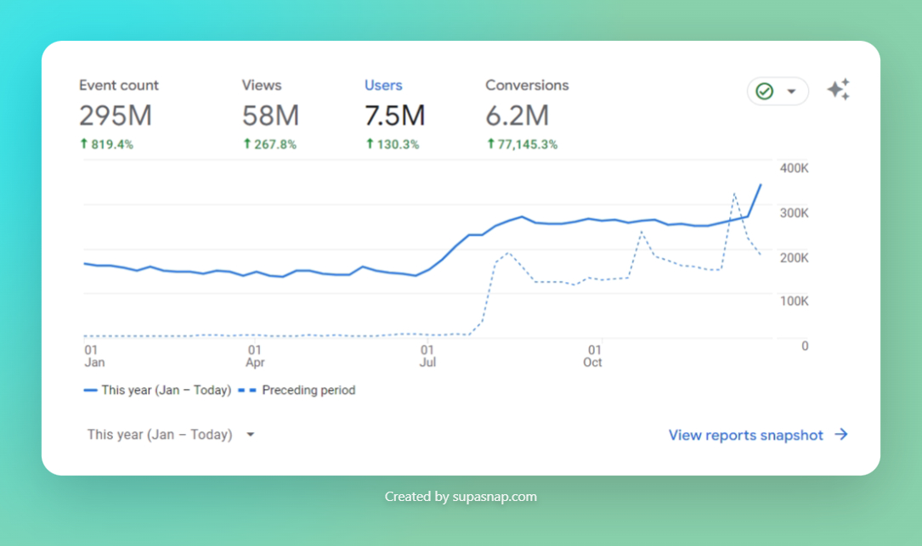Click the arrow icon after View reports snapshot
Screen dimensions: 922x546
click(841, 435)
